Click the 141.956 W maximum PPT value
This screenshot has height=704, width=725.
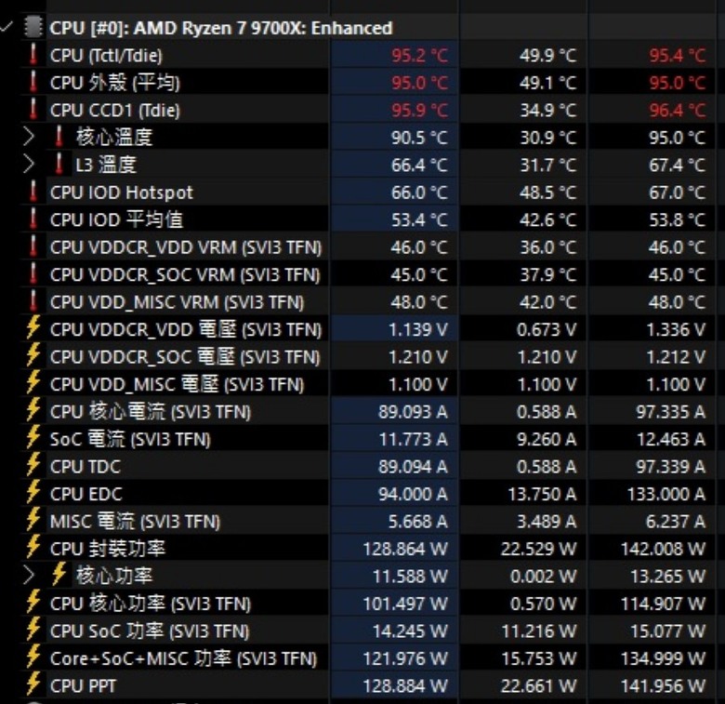click(663, 686)
